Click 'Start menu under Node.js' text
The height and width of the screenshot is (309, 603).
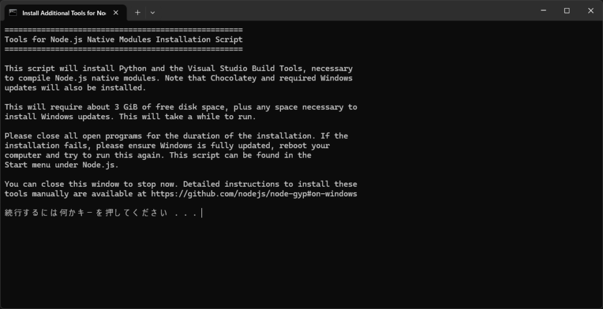(61, 165)
